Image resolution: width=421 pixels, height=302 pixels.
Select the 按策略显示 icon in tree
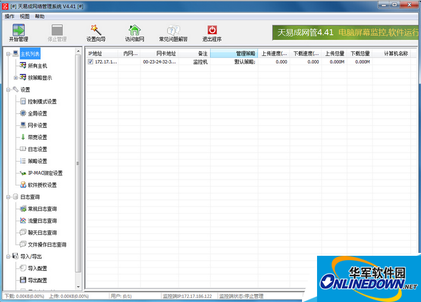point(23,77)
